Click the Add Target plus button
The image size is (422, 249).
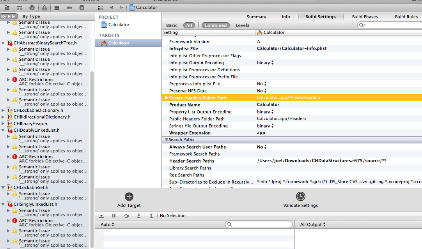(129, 196)
